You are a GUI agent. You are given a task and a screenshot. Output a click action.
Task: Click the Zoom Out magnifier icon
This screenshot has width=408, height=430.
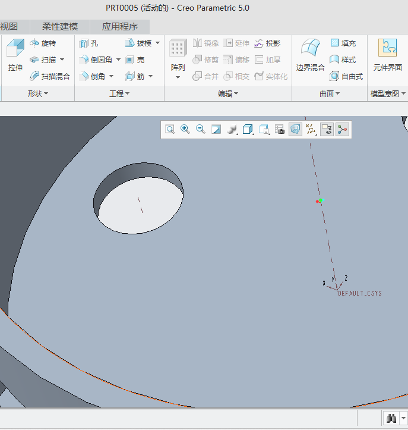pos(201,129)
